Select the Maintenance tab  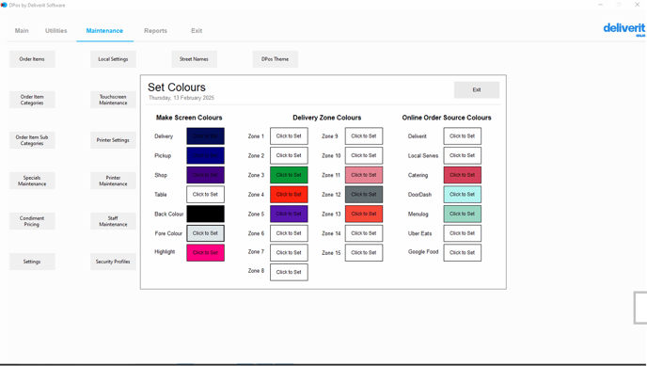coord(104,30)
